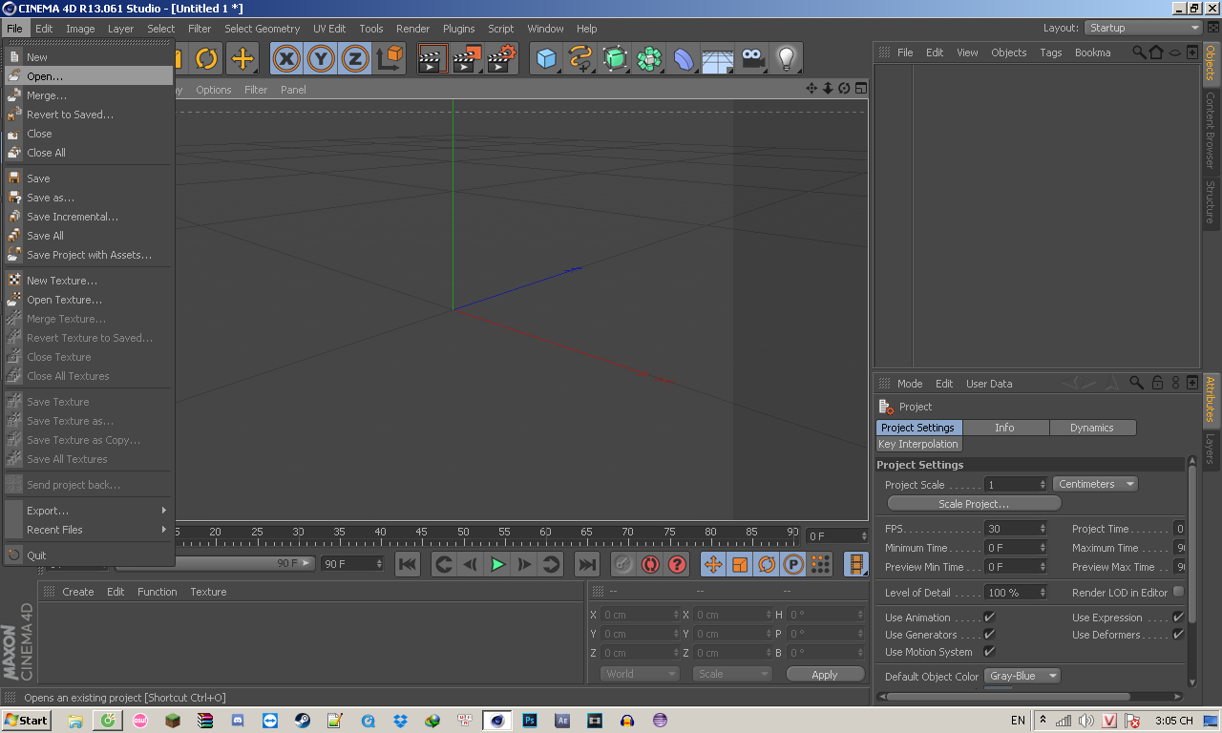Expand the Gray-Blue default color dropdown

[1022, 676]
